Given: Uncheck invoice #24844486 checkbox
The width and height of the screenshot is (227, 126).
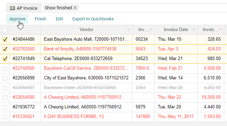Looking at the screenshot, I should (x=5, y=39).
